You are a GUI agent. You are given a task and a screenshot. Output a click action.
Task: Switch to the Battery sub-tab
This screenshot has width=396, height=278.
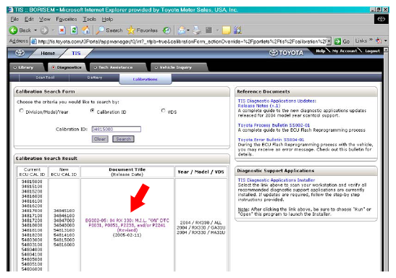click(95, 77)
